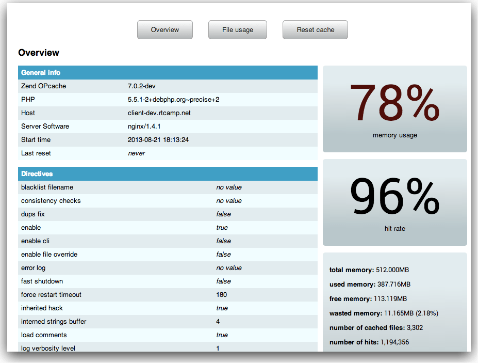Open the Overview button
Image resolution: width=478 pixels, height=363 pixels.
point(165,29)
